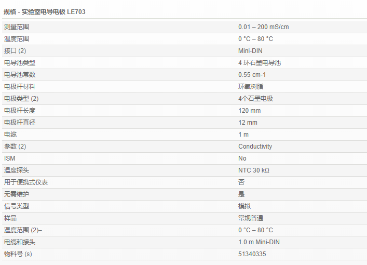Screen dimensions: 367x265
Task: Select the part number '51340335'
Action: coord(252,254)
